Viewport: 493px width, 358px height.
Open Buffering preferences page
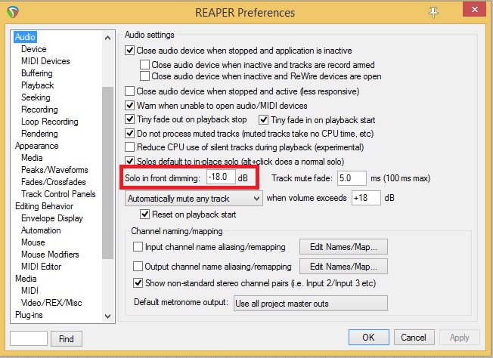[37, 73]
